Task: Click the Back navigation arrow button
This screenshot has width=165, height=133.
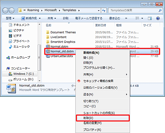Action: [x=5, y=11]
